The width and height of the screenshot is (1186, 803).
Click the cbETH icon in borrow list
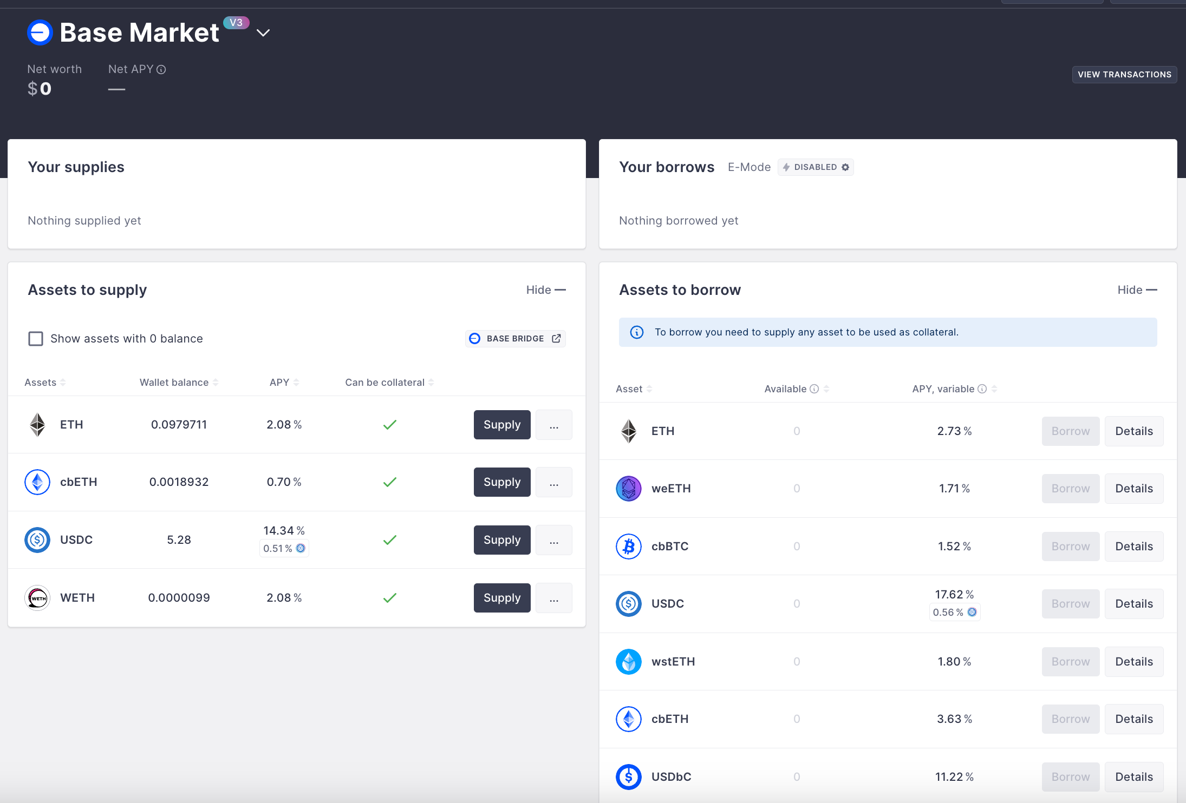click(x=629, y=719)
